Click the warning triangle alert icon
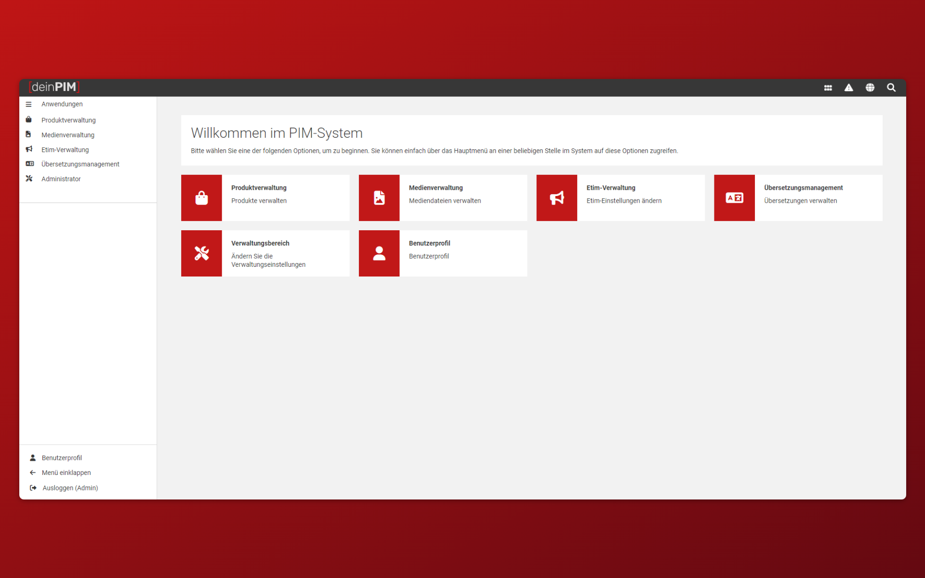 [x=848, y=88]
